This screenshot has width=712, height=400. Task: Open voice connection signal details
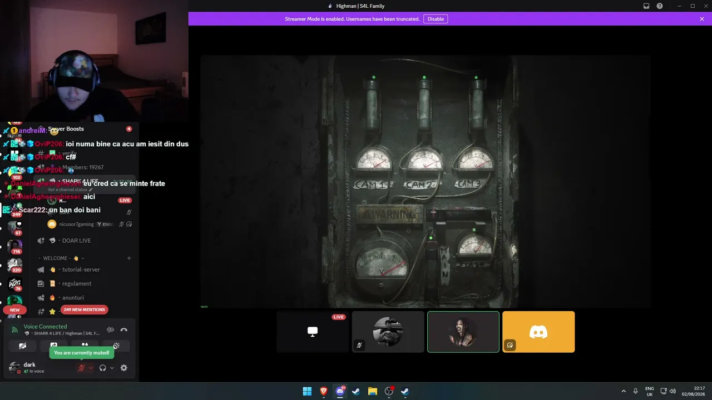point(15,330)
